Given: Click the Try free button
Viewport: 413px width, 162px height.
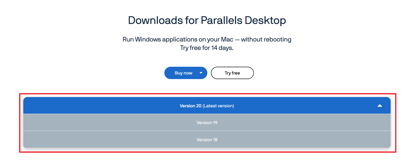Looking at the screenshot, I should tap(232, 73).
